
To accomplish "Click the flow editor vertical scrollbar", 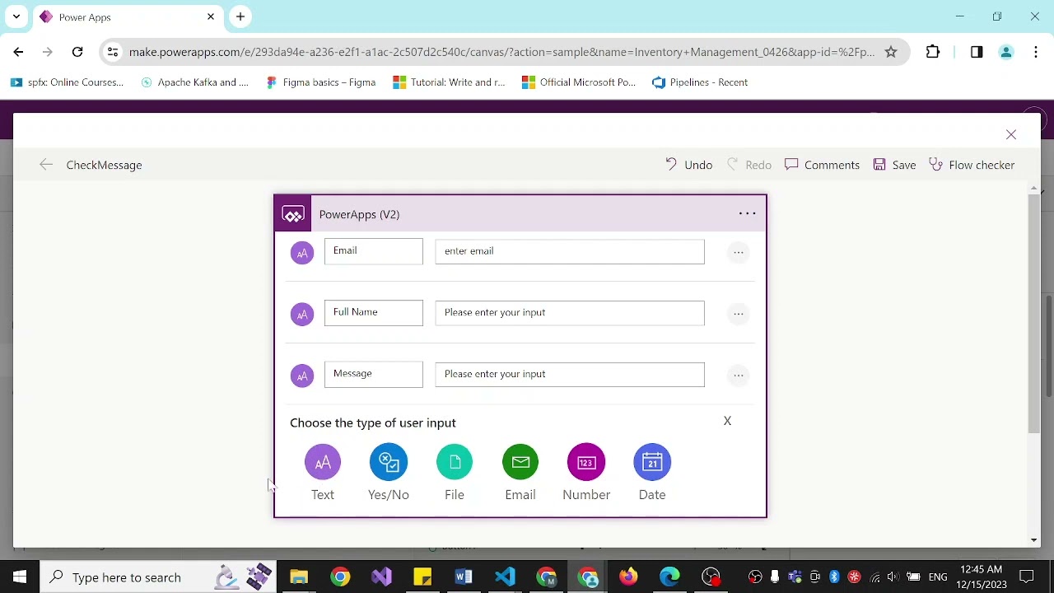I will point(1034,313).
